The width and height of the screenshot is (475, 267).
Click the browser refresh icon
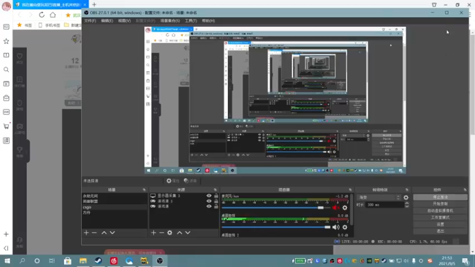(x=42, y=15)
